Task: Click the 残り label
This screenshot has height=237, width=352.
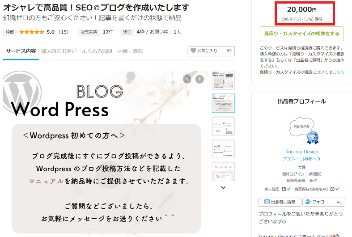Action: [127, 32]
